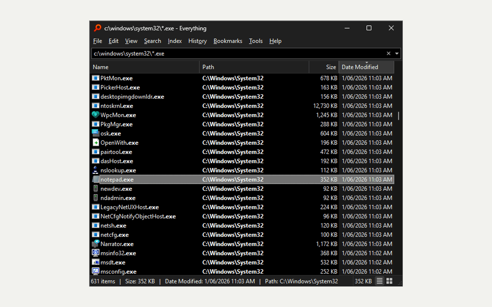Click status bar Path: C:\Windows\System32 entry
The image size is (492, 307).
click(x=301, y=281)
